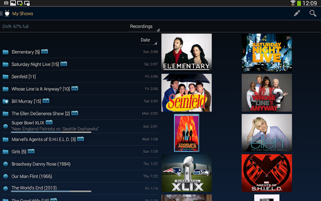Select Broadway Danny Rose (1984)

[41, 164]
